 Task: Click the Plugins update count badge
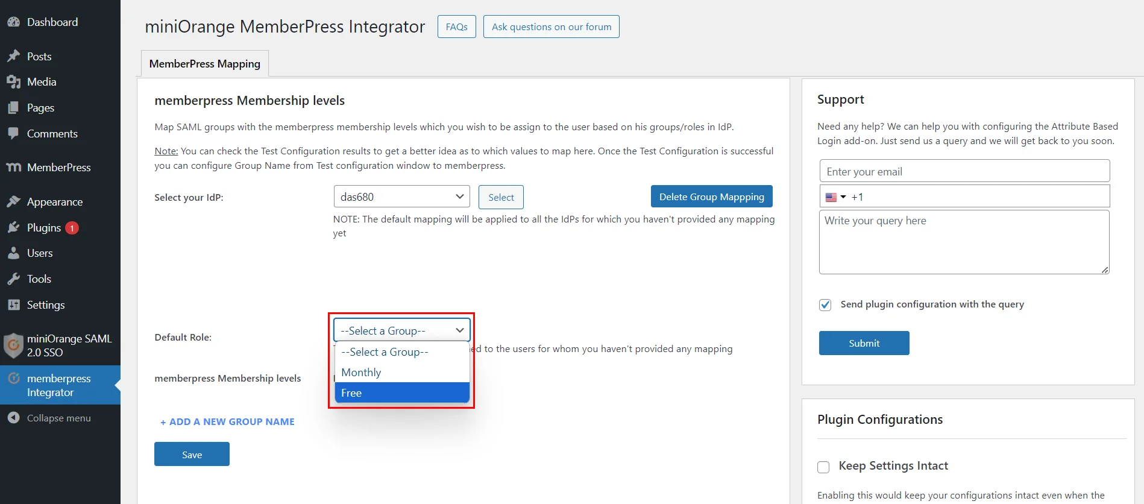72,228
